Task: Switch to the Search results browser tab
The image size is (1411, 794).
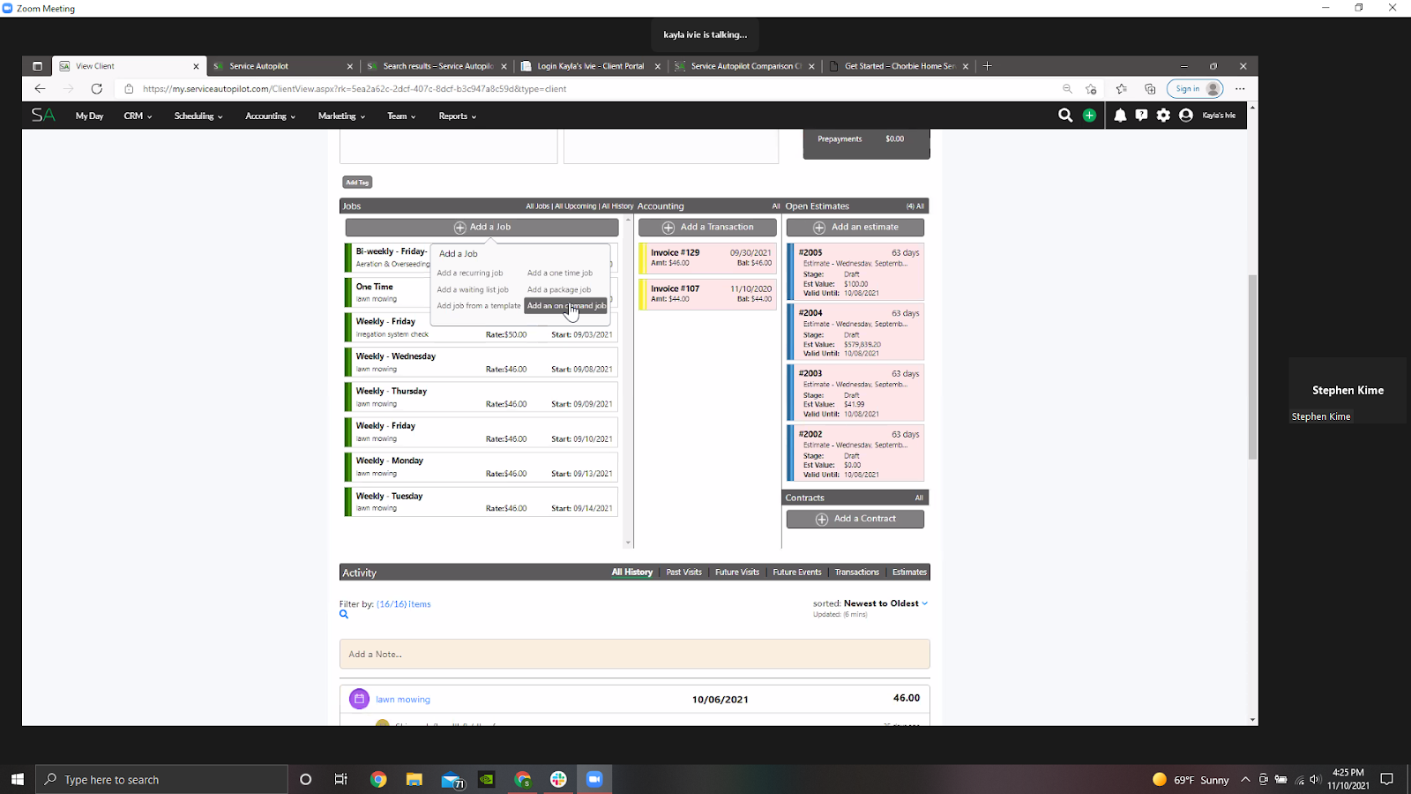Action: 437,66
